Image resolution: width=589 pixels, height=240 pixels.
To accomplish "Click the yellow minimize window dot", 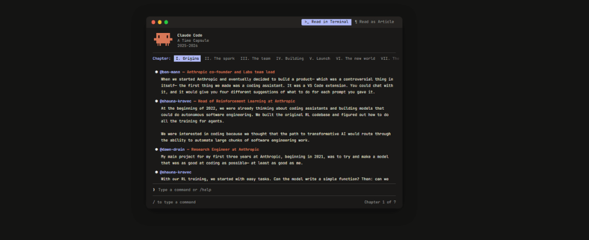I will point(160,22).
